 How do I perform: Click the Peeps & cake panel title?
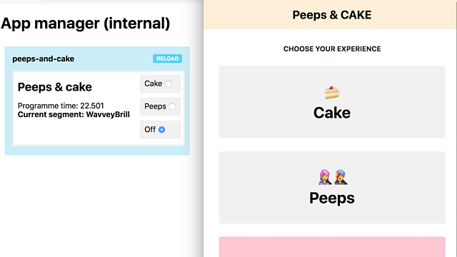[55, 87]
